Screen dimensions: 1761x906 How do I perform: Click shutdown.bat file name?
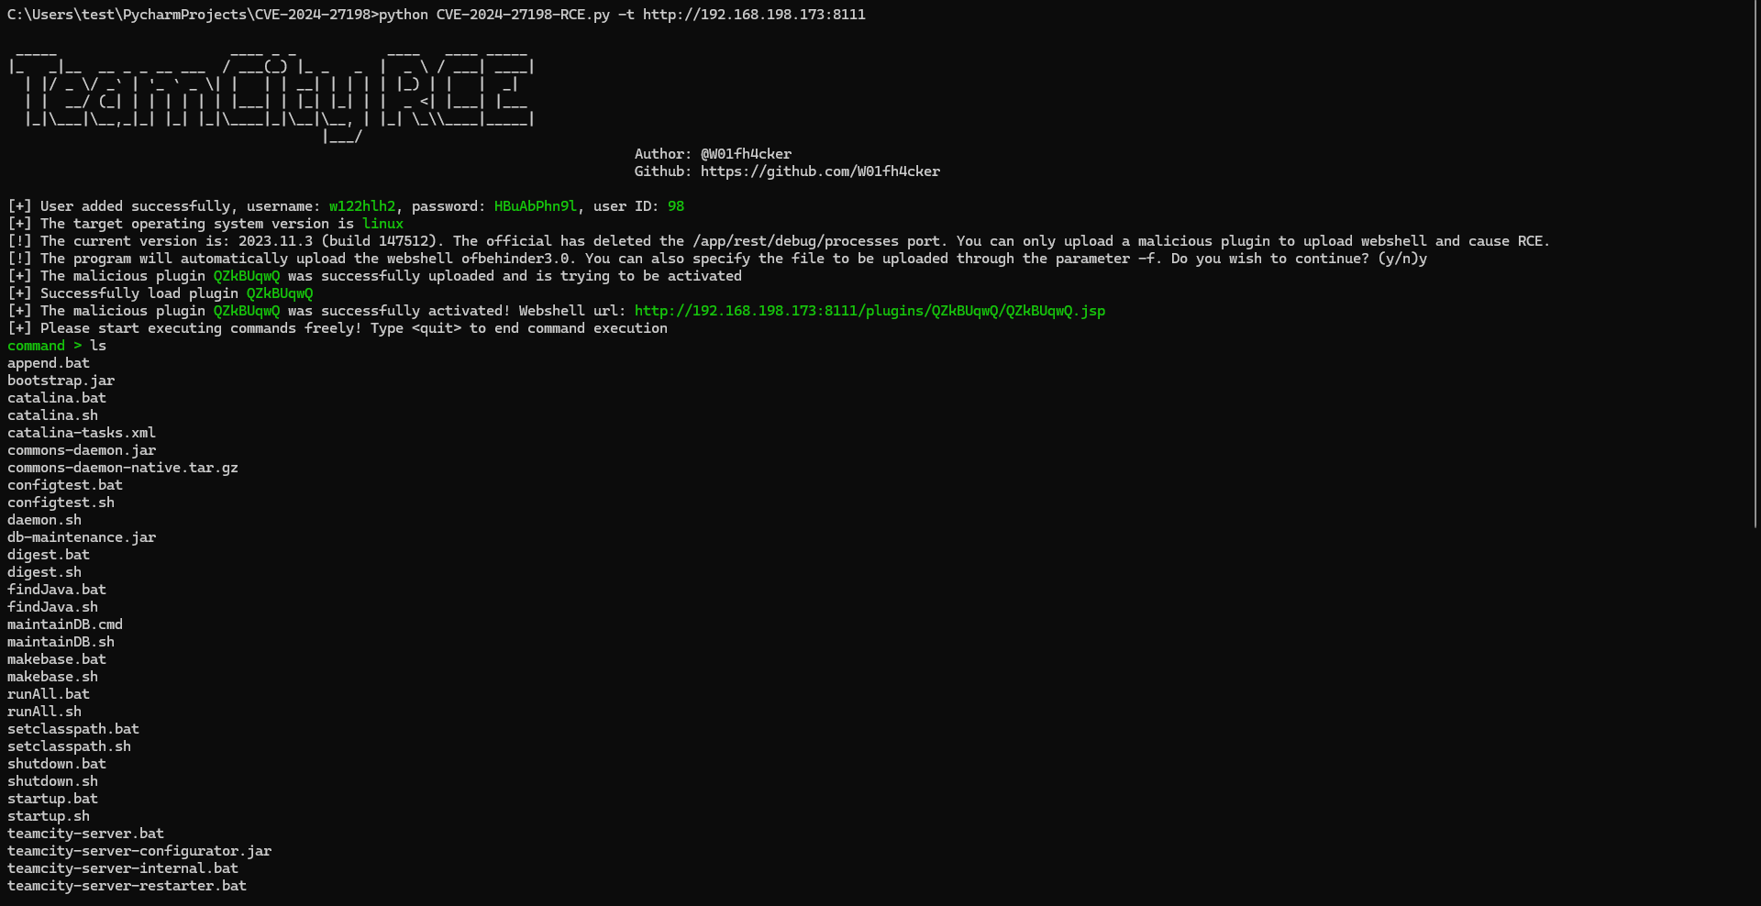tap(57, 764)
